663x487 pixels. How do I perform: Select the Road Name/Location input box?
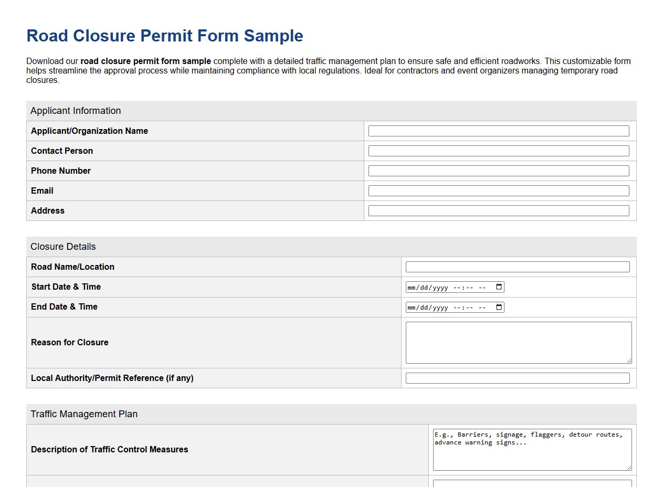(x=517, y=267)
